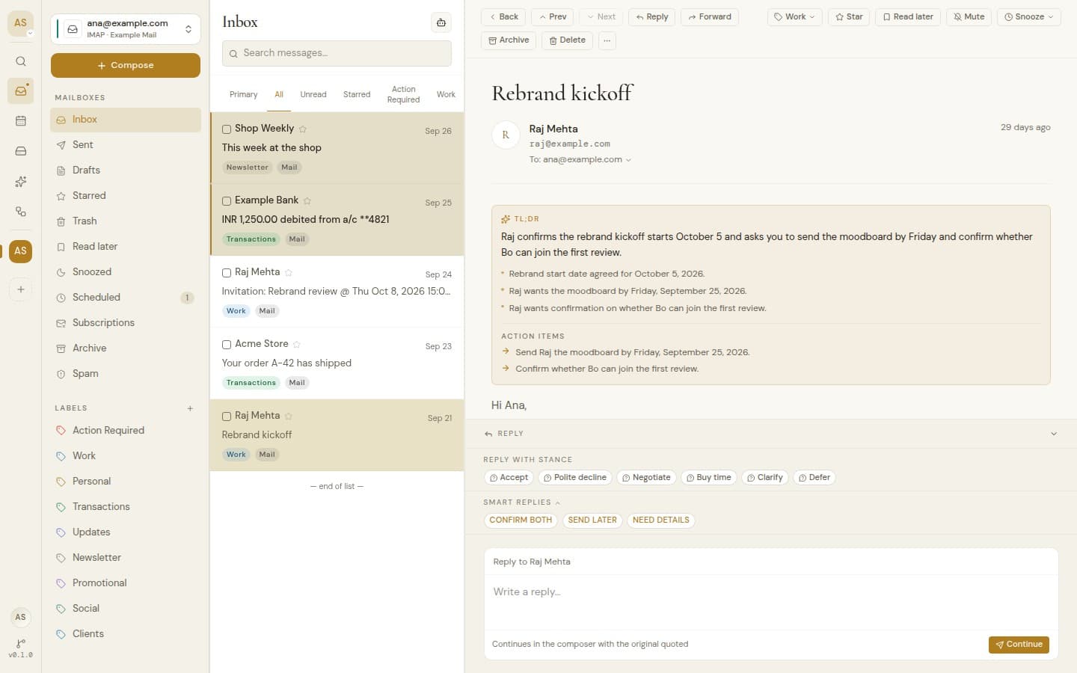Open the Work label dropdown in toolbar
This screenshot has width=1077, height=673.
tap(794, 17)
